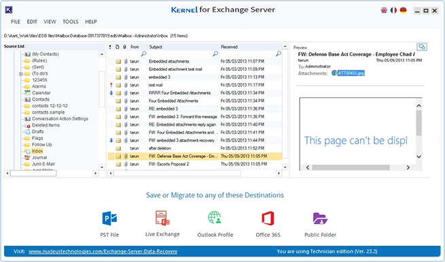
Task: Click the Subject column search icon
Action: [x=215, y=54]
